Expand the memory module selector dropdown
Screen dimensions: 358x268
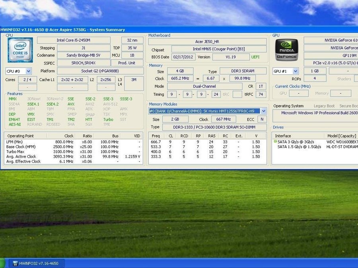click(264, 111)
